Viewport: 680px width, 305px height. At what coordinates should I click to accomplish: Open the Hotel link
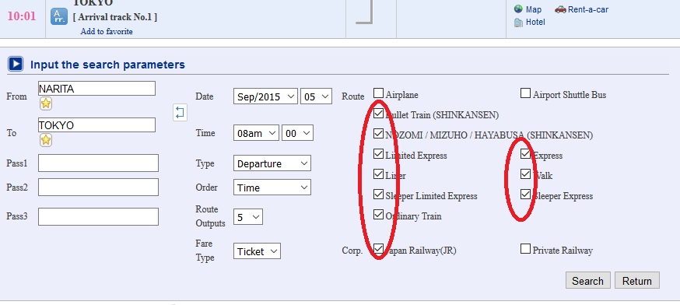click(535, 22)
